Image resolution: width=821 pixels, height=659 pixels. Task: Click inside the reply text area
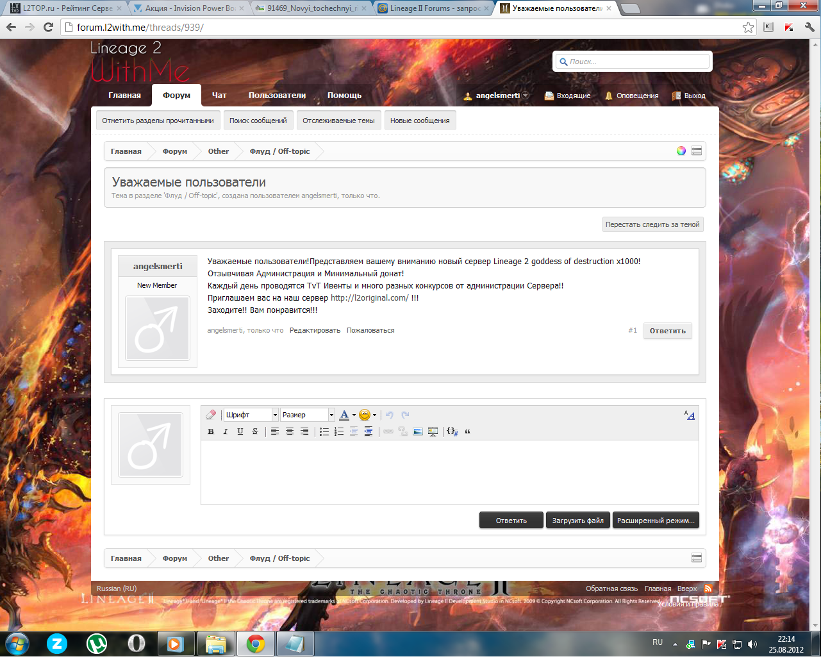449,472
